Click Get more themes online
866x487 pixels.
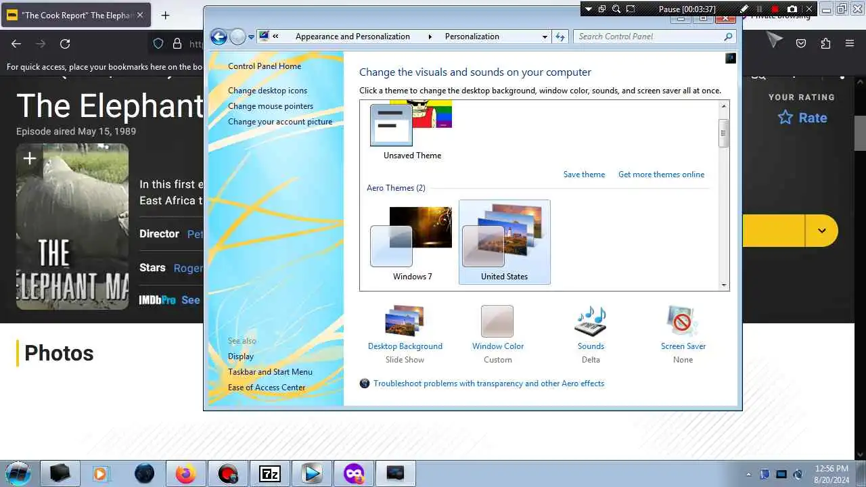coord(661,175)
